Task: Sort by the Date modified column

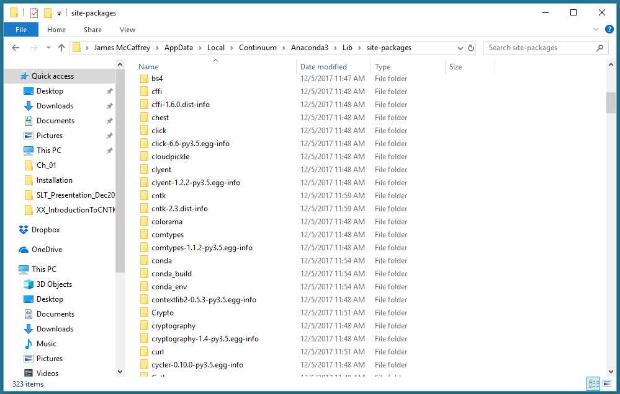Action: click(x=323, y=67)
